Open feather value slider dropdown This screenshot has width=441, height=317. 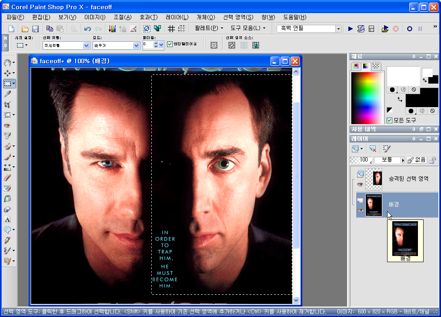coord(161,44)
